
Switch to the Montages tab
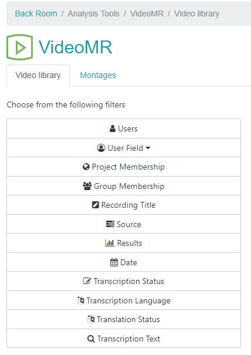click(98, 75)
